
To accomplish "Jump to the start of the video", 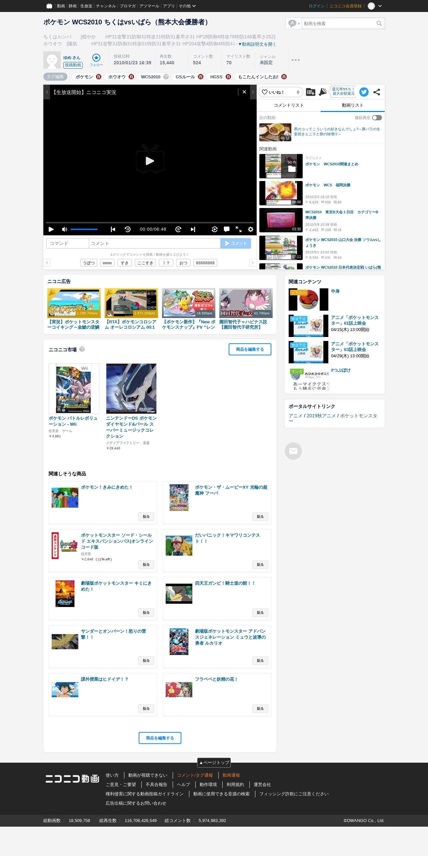I will pyautogui.click(x=113, y=229).
